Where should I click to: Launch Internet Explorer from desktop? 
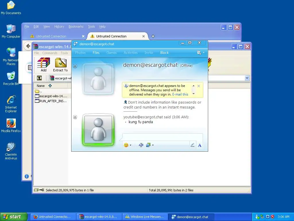[x=11, y=104]
